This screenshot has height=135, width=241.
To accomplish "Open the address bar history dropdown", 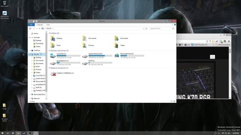I will pyautogui.click(x=143, y=28).
